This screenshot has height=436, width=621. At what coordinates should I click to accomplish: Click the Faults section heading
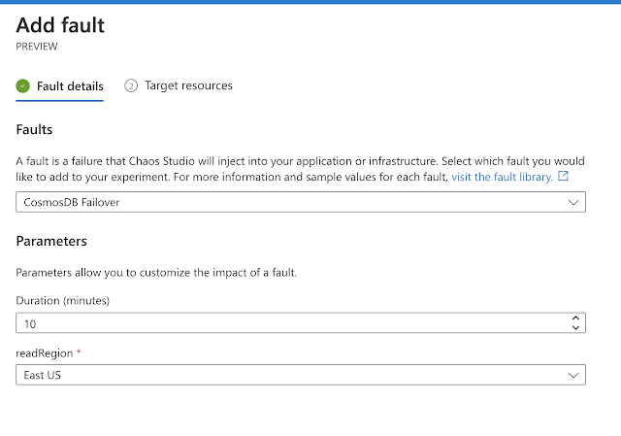point(35,128)
